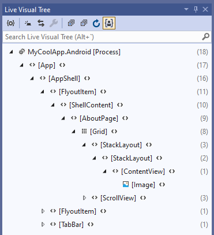Toggle auto-hide pin on Live Visual Tree
This screenshot has width=214, height=235.
tap(196, 9)
